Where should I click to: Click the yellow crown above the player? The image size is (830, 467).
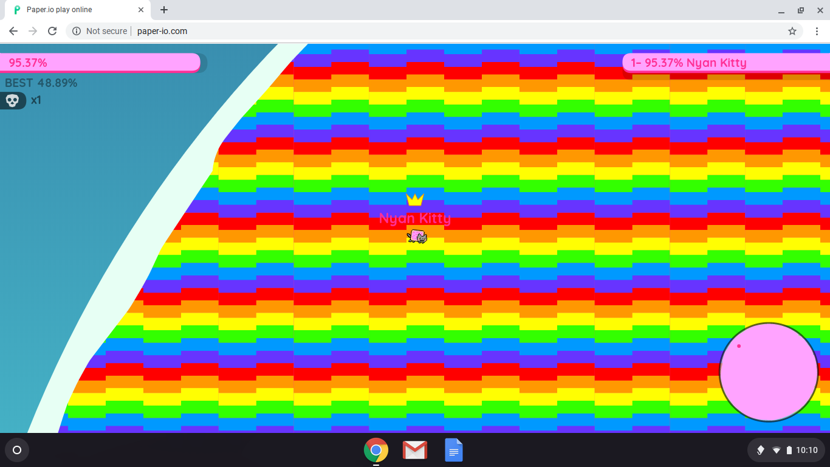click(415, 199)
